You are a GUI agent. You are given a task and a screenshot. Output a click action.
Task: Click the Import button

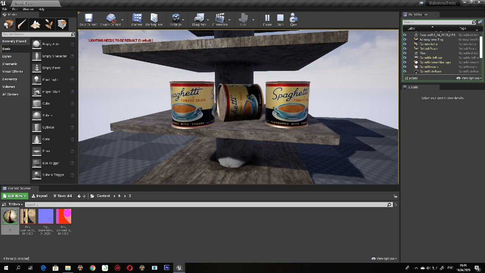(39, 196)
